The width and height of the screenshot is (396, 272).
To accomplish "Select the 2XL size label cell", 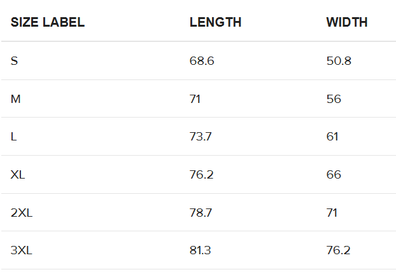I will [x=22, y=213].
